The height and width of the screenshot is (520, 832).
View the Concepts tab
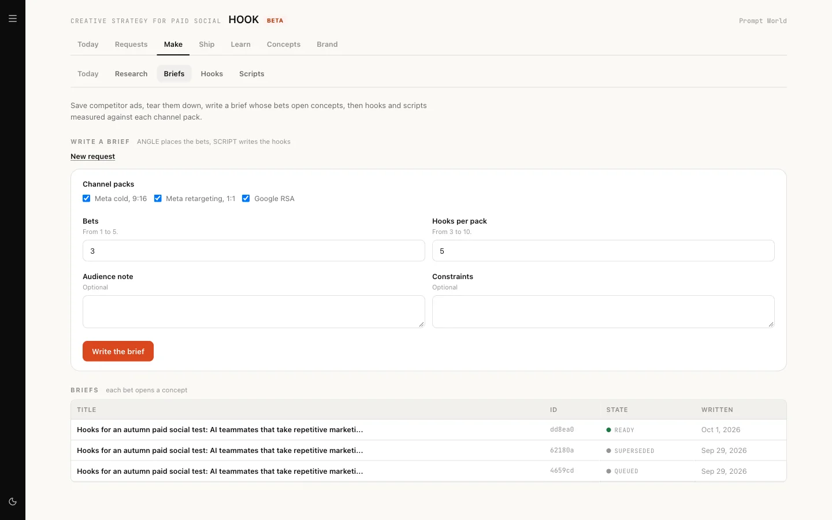pyautogui.click(x=284, y=44)
